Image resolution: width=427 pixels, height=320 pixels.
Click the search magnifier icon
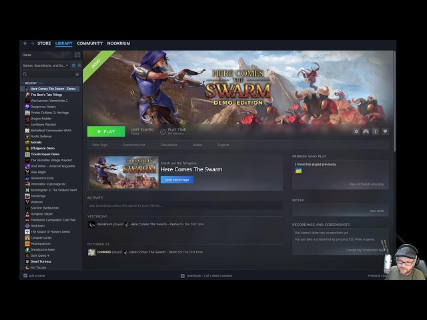(x=25, y=74)
